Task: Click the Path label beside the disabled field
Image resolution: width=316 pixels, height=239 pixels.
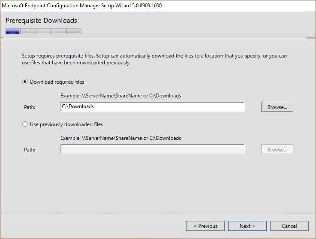Action: point(30,150)
